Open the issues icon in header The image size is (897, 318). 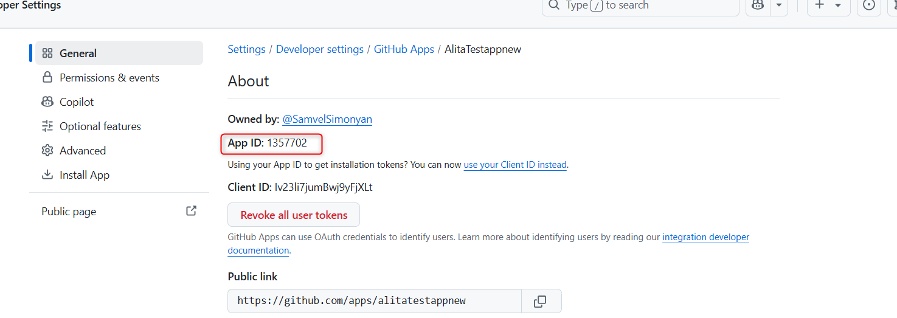[870, 5]
